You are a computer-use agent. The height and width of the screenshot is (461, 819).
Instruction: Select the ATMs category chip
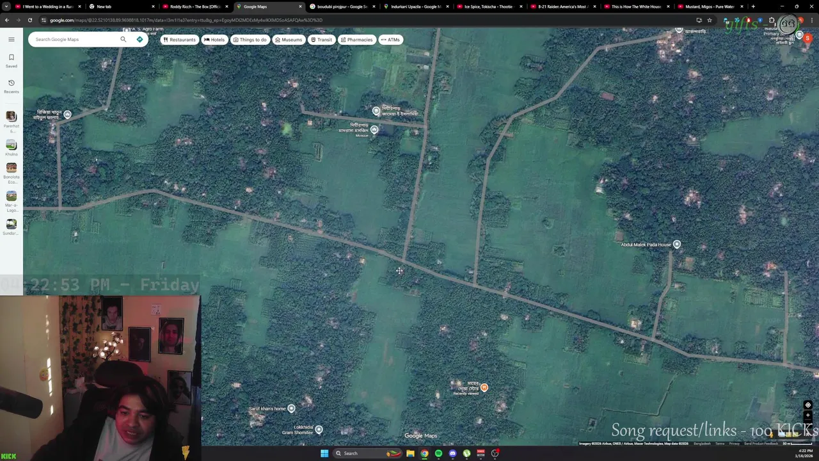click(390, 40)
